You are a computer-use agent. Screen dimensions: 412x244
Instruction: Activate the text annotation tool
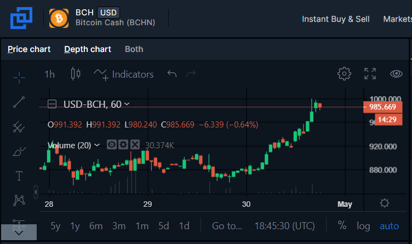[x=19, y=176]
